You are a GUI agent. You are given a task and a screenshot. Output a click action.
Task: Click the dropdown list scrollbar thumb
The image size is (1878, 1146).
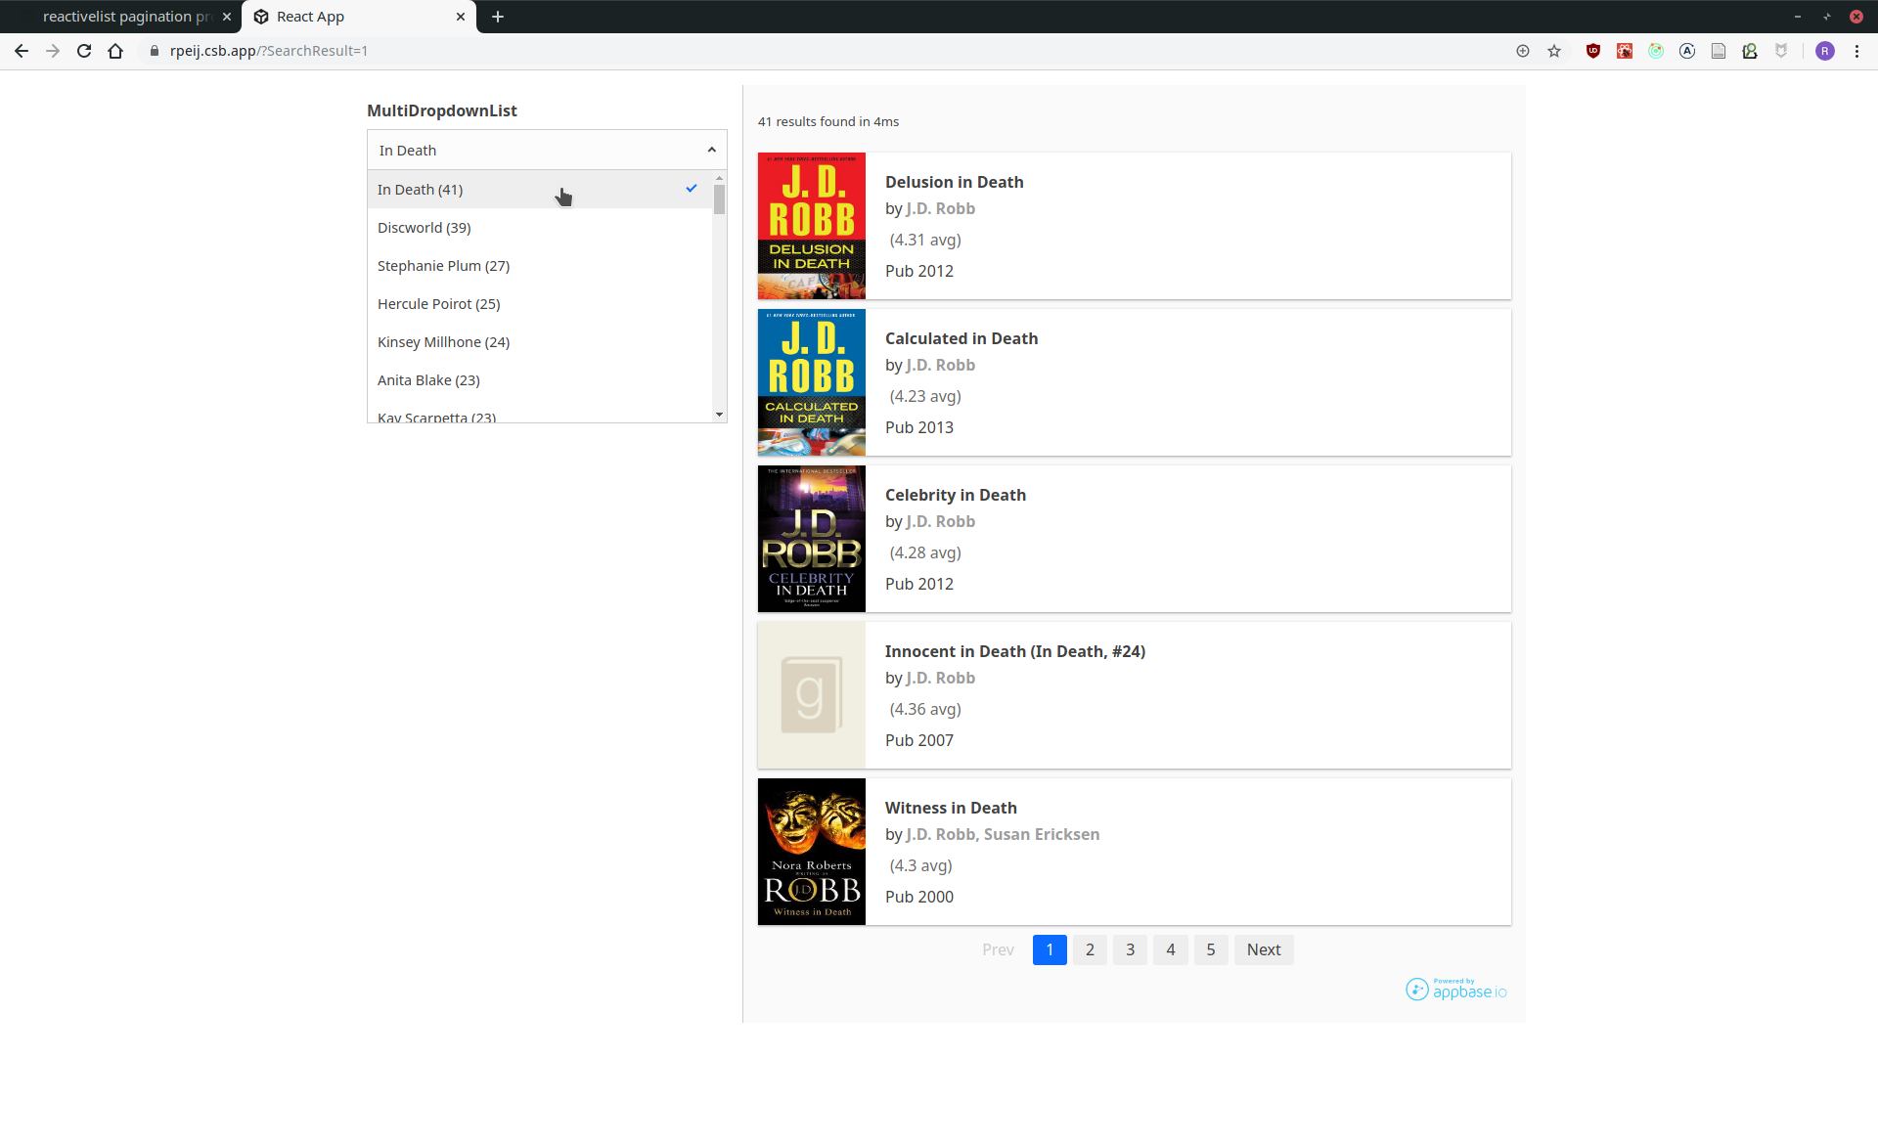pos(720,199)
